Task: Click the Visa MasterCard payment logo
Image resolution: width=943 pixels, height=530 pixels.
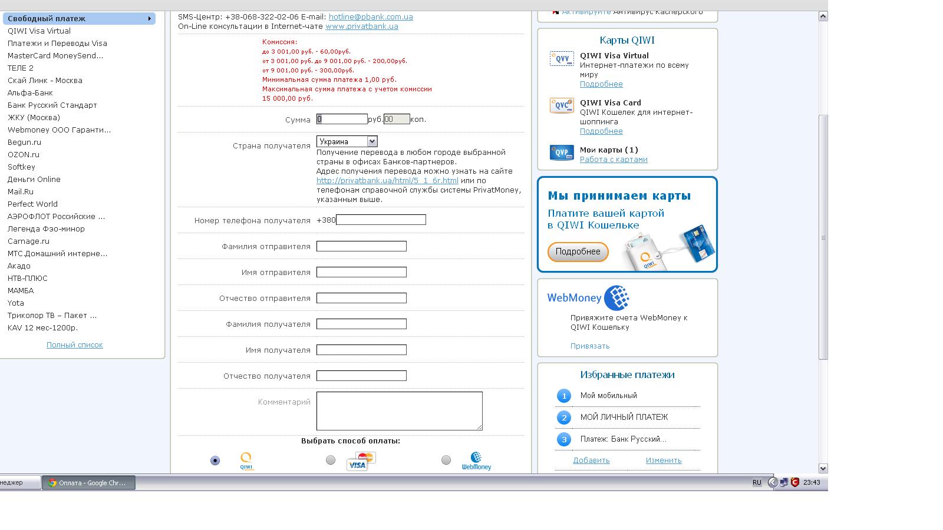Action: (361, 461)
